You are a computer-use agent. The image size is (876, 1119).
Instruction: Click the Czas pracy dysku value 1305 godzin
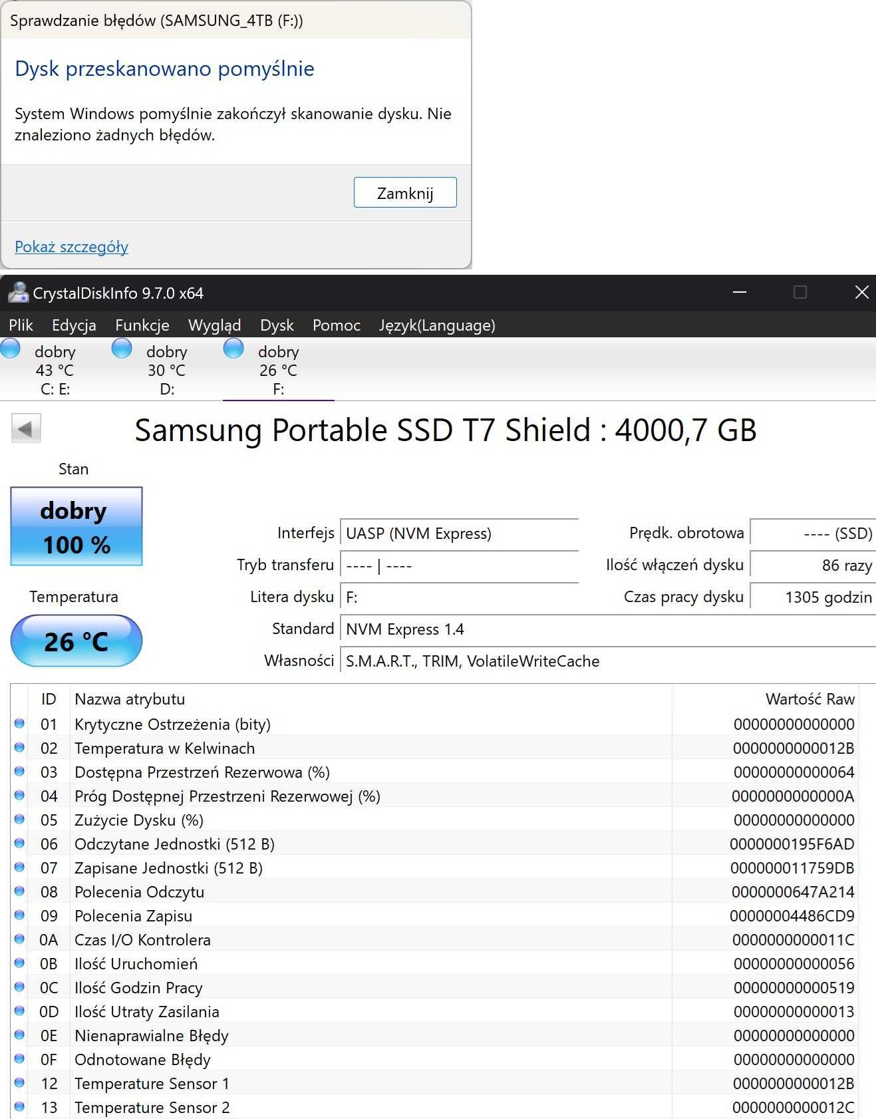click(813, 597)
